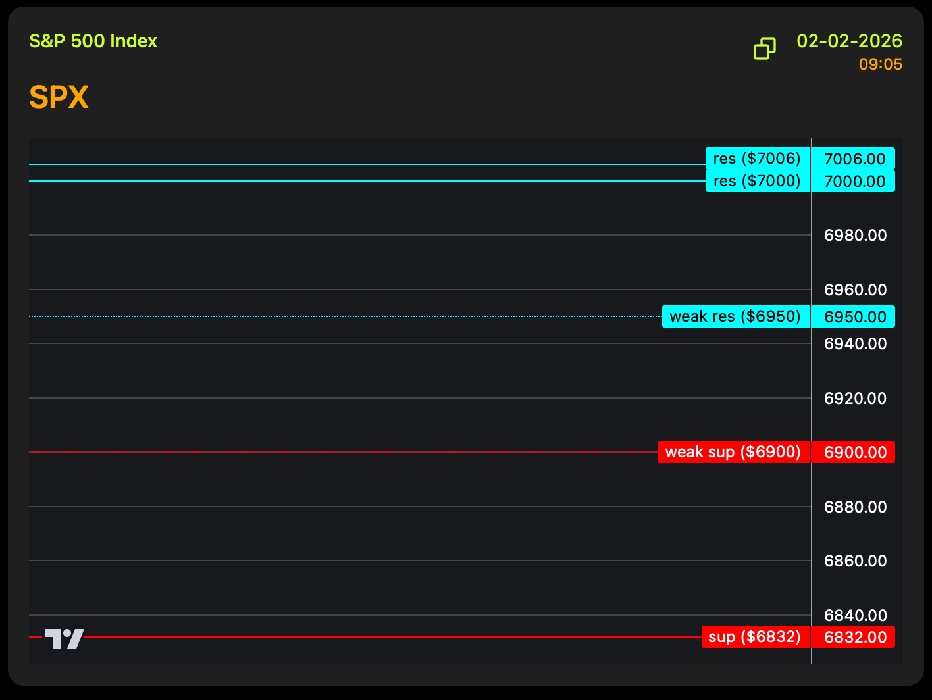The height and width of the screenshot is (700, 932).
Task: Select the res ($7006) level label
Action: coord(757,159)
